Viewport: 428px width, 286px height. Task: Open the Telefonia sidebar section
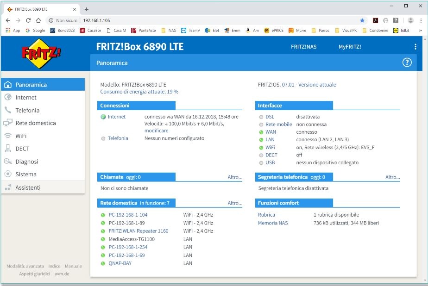(x=27, y=110)
